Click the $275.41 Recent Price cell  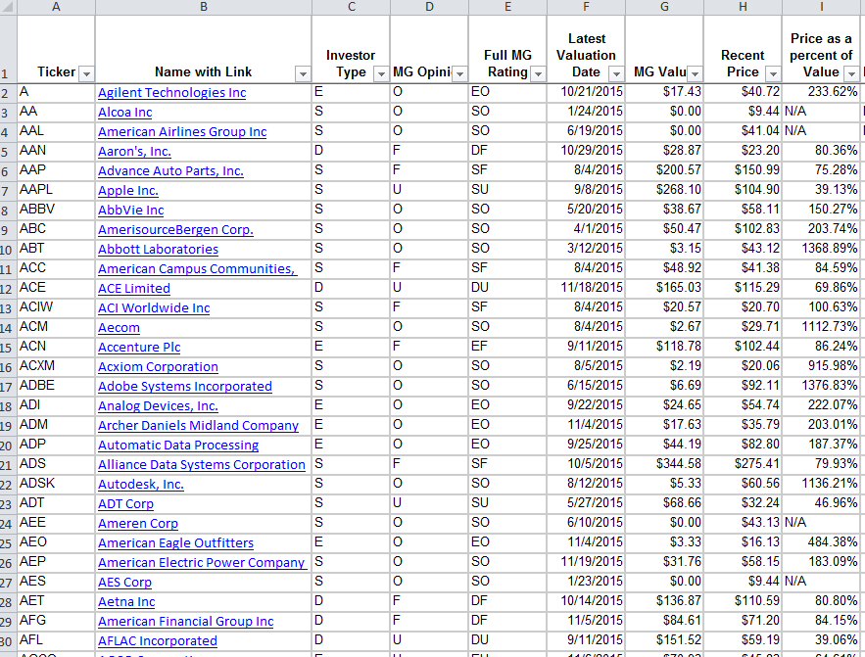[744, 464]
